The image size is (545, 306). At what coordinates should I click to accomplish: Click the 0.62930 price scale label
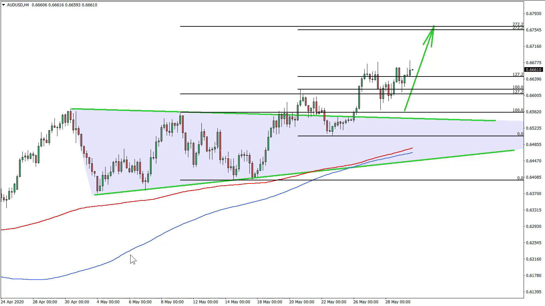[x=533, y=226]
